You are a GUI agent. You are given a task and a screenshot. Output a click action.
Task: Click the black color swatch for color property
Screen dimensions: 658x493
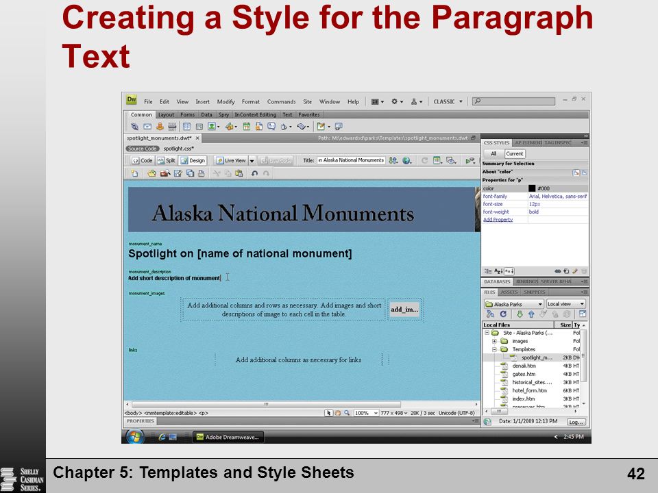[x=532, y=188]
